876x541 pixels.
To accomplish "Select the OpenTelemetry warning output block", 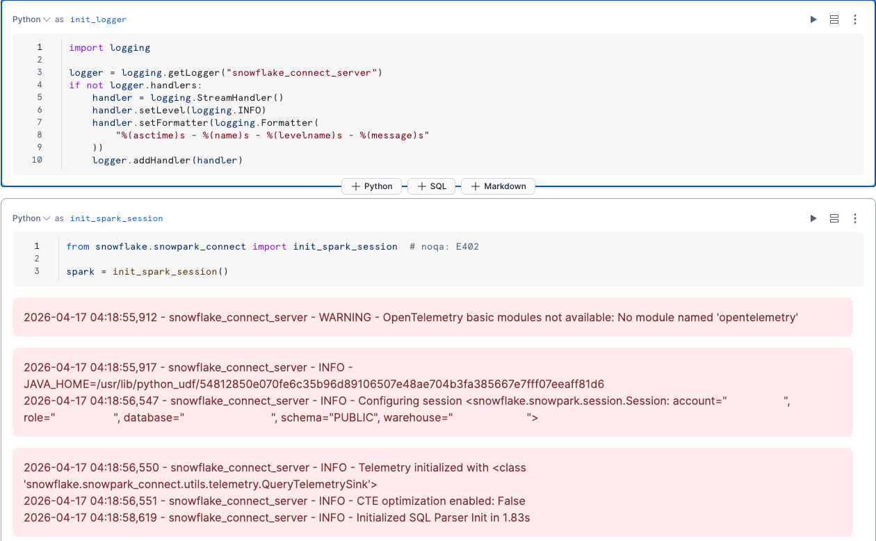I will pos(410,317).
